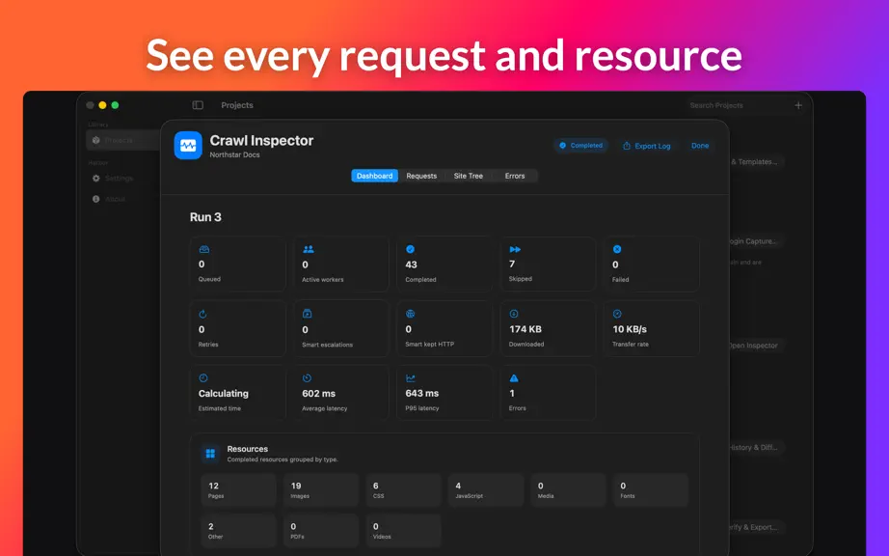Click the 10 KB/s transfer rate value
Image resolution: width=889 pixels, height=556 pixels.
pos(630,329)
